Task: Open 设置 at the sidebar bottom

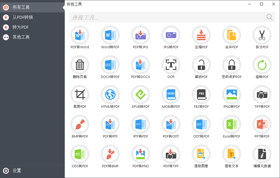Action: 17,171
